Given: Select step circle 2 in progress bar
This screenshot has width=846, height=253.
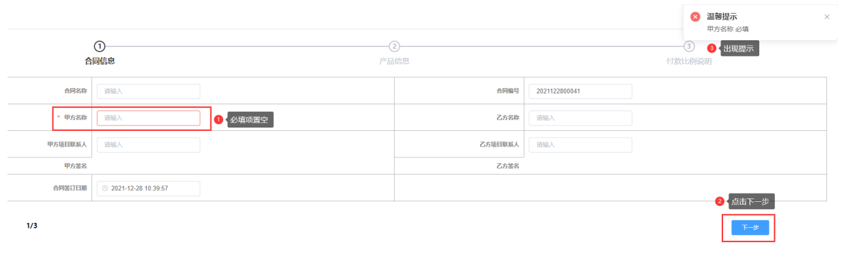Looking at the screenshot, I should tap(394, 46).
